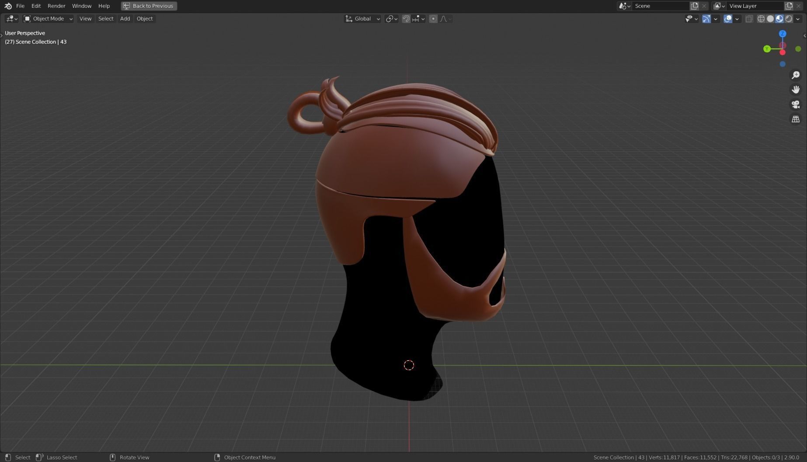Image resolution: width=807 pixels, height=462 pixels.
Task: Expand overlays options dropdown arrow
Action: (x=737, y=19)
